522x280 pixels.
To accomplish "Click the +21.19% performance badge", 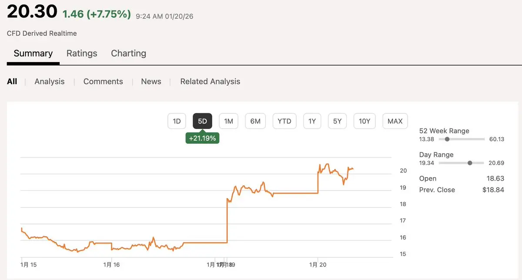I will [202, 138].
